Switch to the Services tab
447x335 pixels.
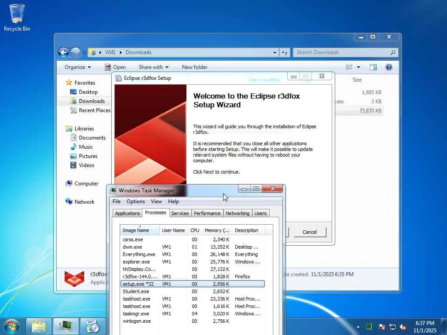point(180,213)
